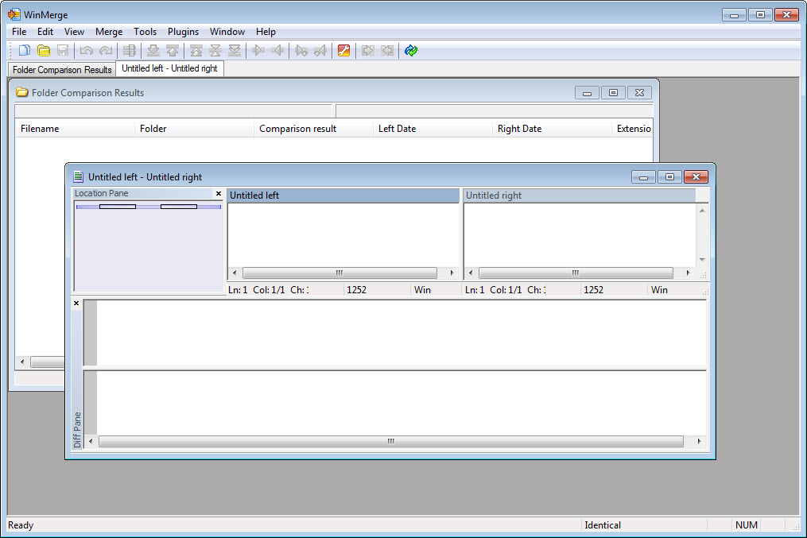807x538 pixels.
Task: Click 'Win' in left pane status bar
Action: click(422, 290)
